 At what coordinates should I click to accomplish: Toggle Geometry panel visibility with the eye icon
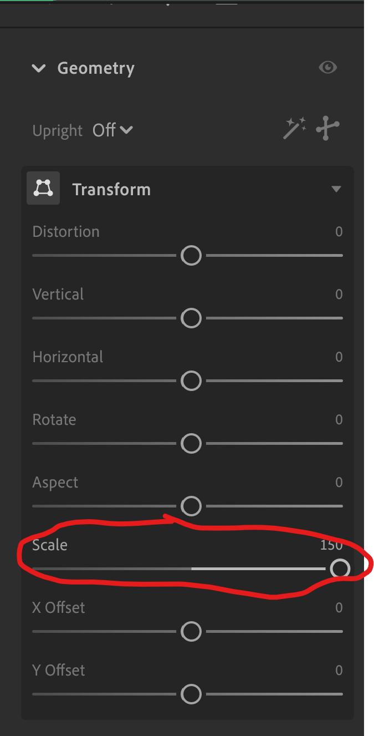[327, 67]
